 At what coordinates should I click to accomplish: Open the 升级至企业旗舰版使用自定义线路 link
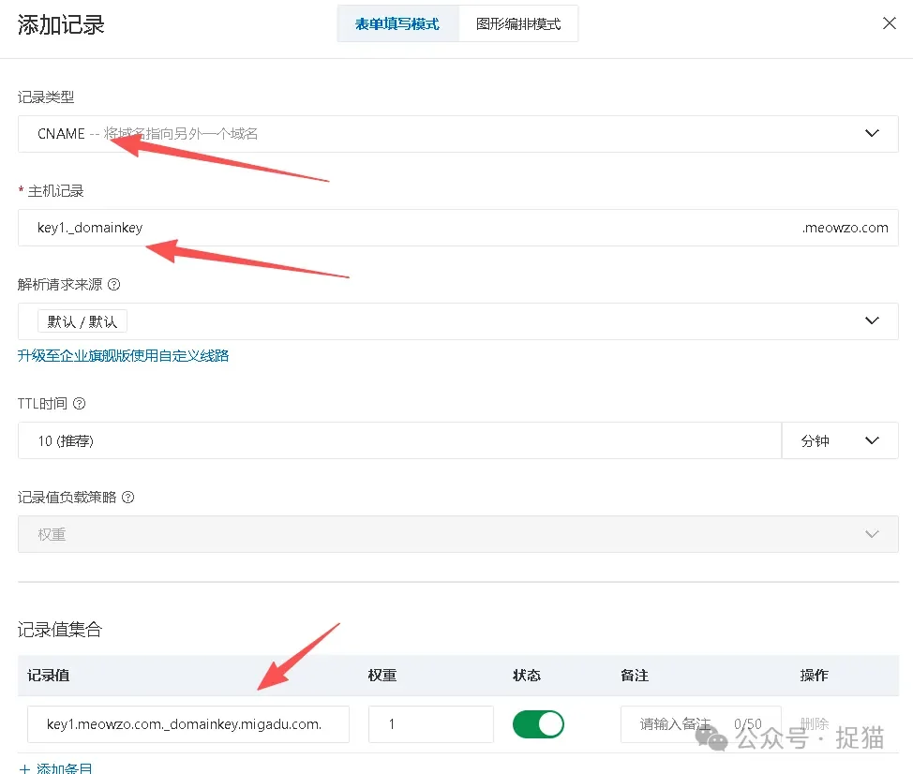point(123,357)
